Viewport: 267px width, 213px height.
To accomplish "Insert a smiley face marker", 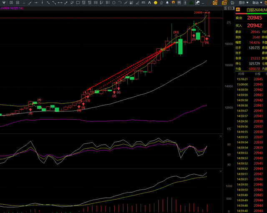I will pyautogui.click(x=156, y=3).
